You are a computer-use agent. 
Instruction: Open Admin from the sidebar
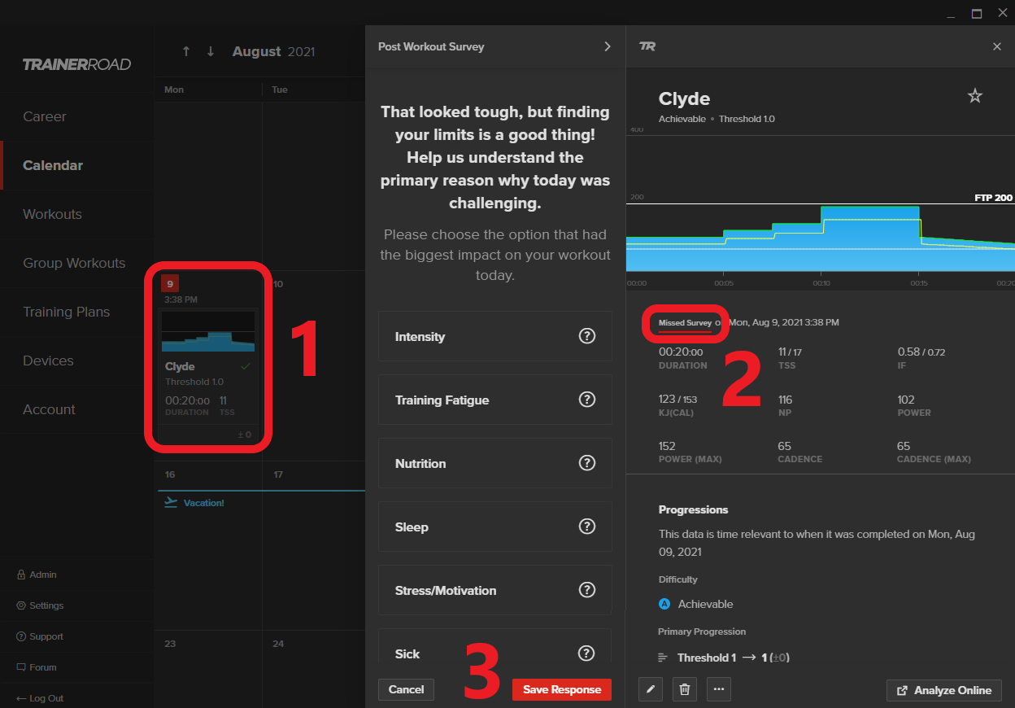(x=37, y=575)
